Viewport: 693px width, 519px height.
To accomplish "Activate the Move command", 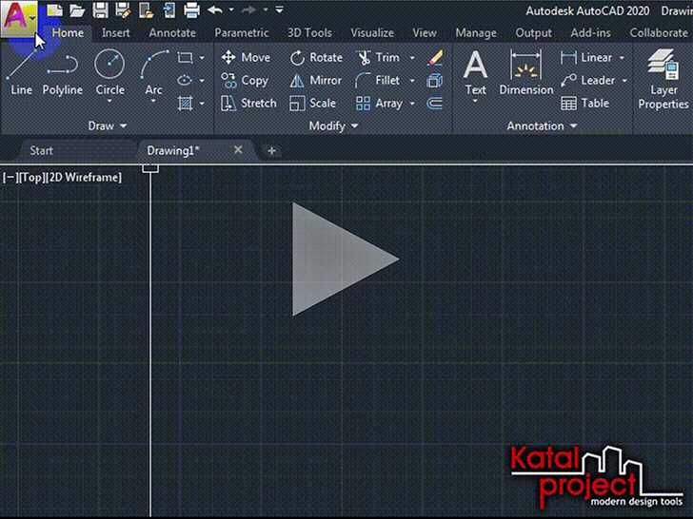I will pyautogui.click(x=246, y=57).
